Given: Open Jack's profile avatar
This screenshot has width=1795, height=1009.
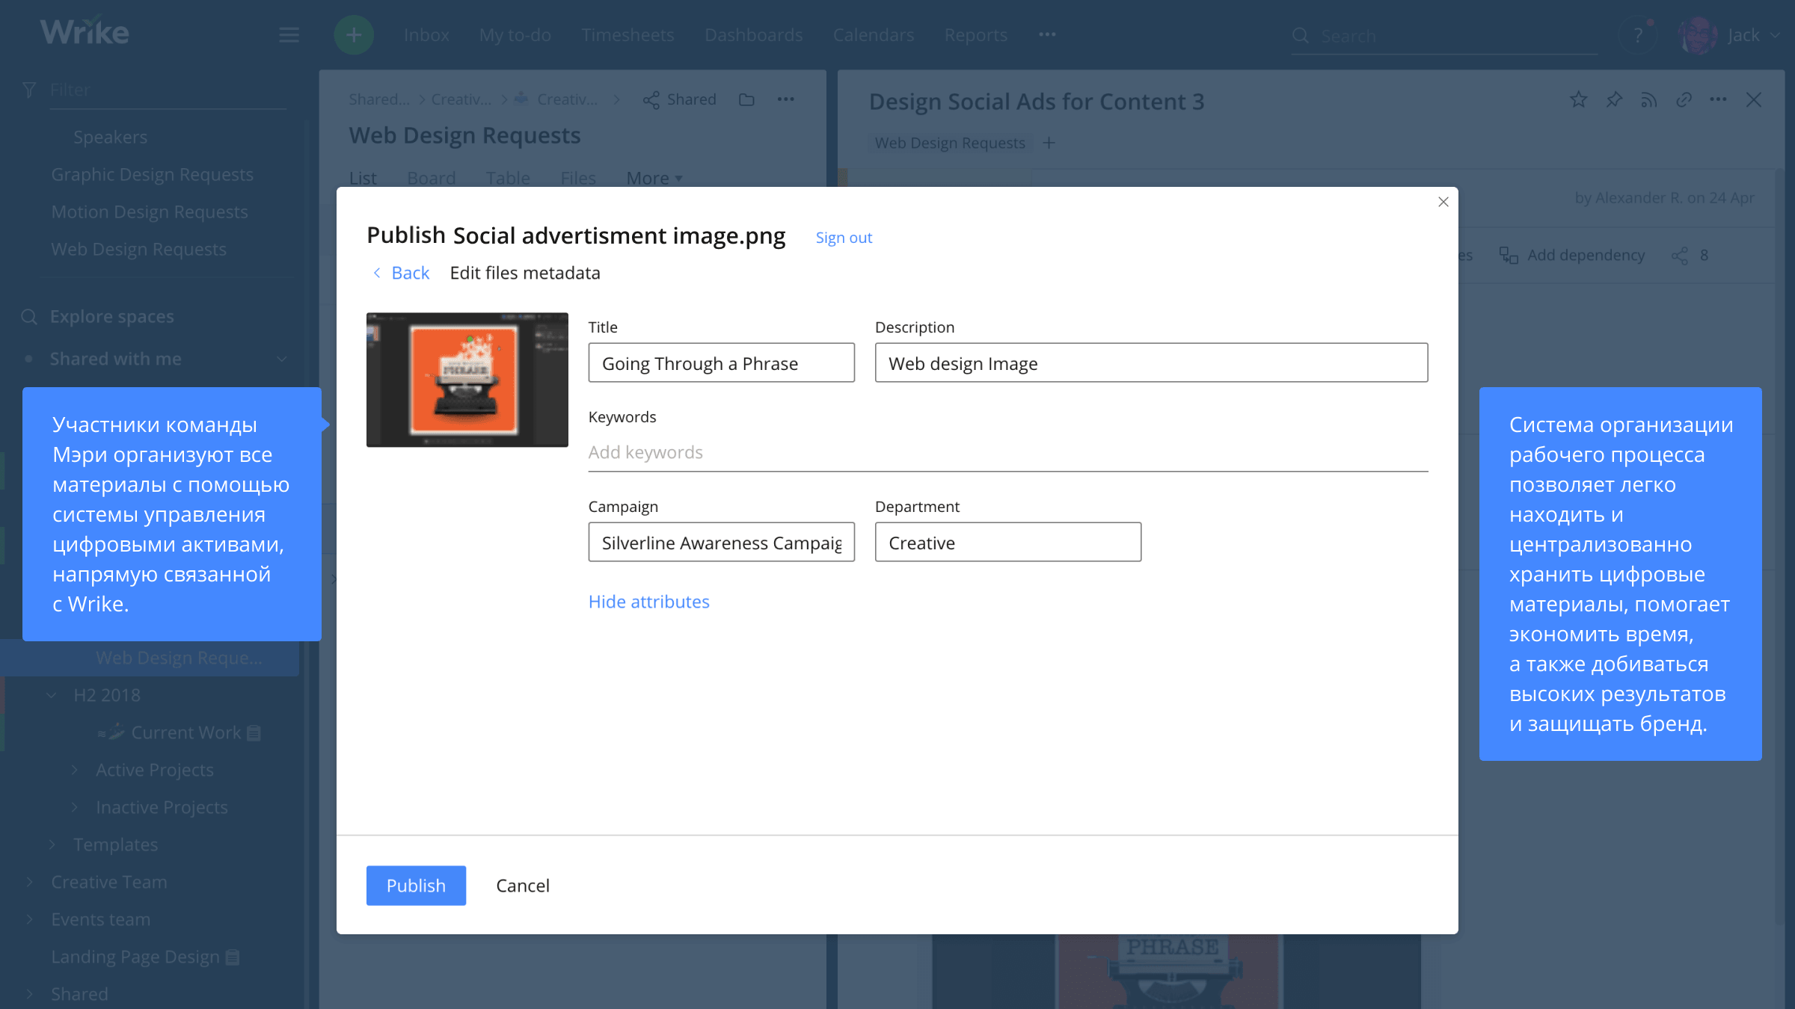Looking at the screenshot, I should coord(1698,35).
